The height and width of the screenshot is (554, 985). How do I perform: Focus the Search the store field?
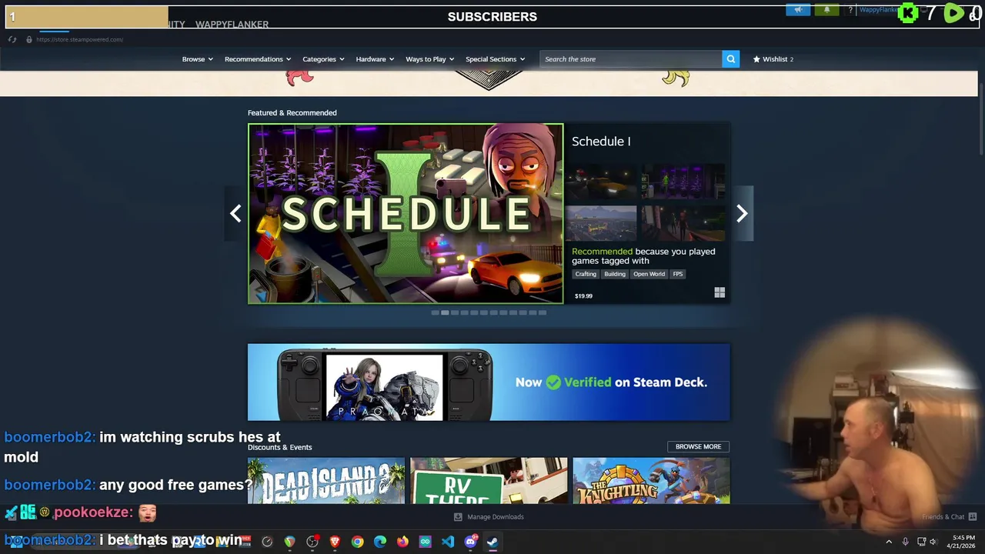[631, 58]
